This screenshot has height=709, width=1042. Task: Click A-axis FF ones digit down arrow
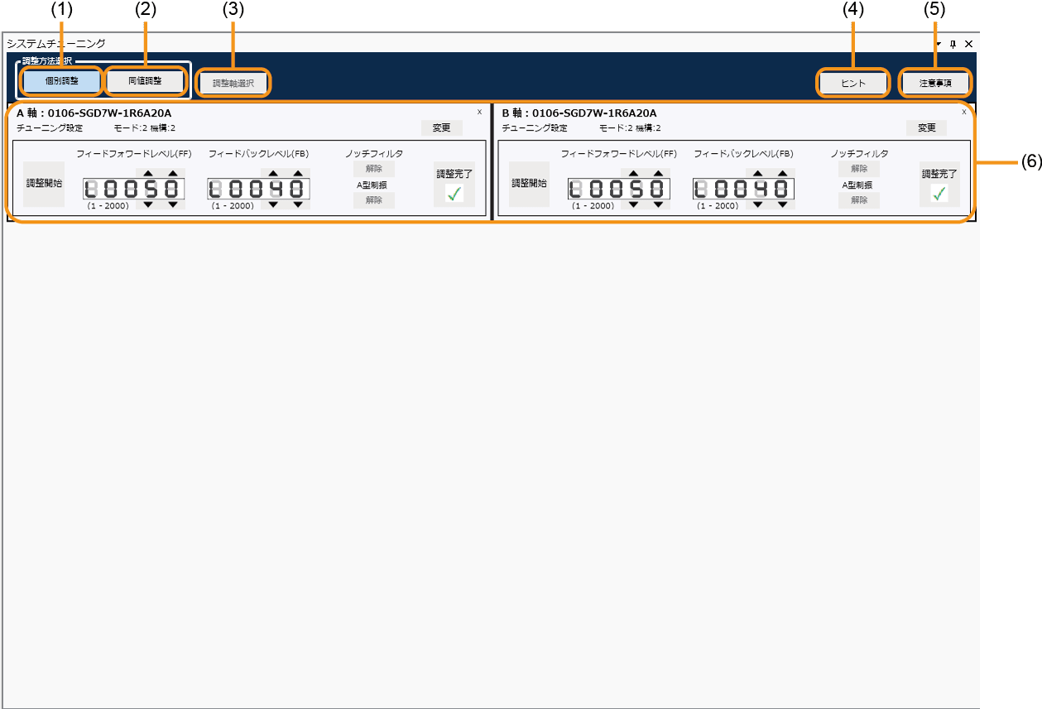tap(172, 204)
